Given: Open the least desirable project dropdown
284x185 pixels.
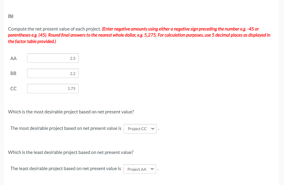Looking at the screenshot, I should click(139, 169).
